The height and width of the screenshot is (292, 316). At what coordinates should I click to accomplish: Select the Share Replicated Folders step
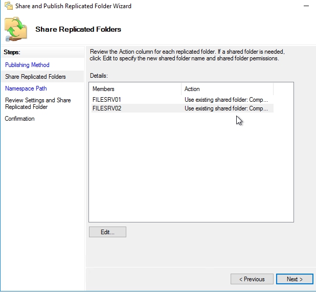pos(35,77)
